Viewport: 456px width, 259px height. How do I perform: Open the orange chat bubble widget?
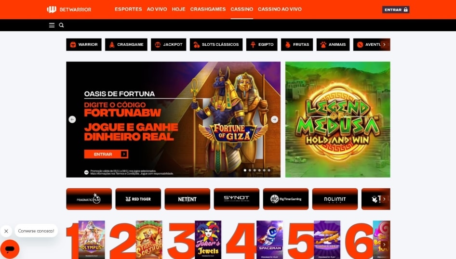tap(10, 249)
